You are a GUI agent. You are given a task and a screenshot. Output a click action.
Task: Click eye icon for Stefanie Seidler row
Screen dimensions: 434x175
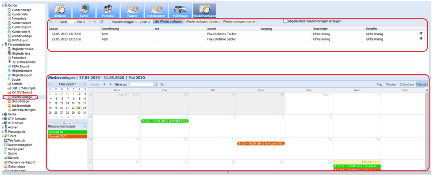pyautogui.click(x=421, y=39)
